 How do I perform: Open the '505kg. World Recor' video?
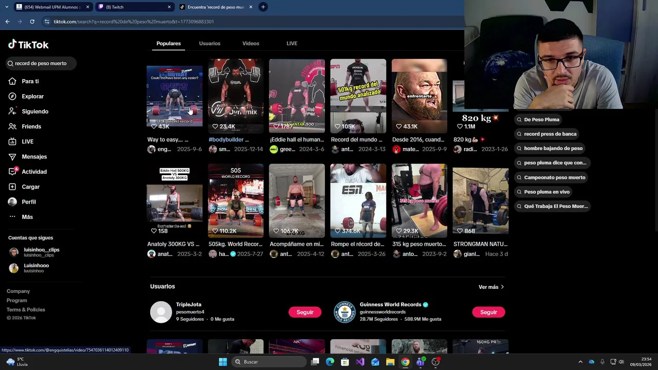[x=235, y=200]
